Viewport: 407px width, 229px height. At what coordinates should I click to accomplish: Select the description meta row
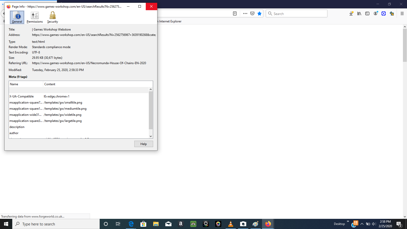point(79,127)
